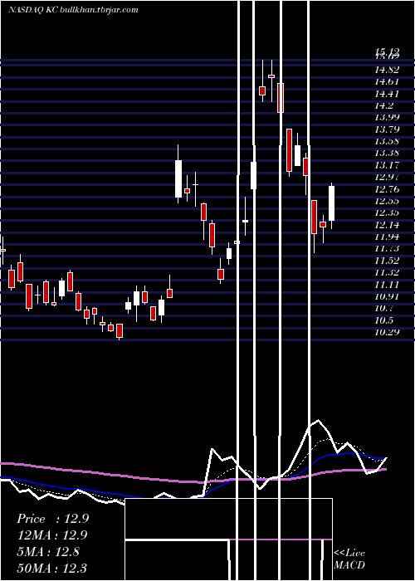Click the 14.41 price axis label
The width and height of the screenshot is (415, 581).
click(387, 93)
